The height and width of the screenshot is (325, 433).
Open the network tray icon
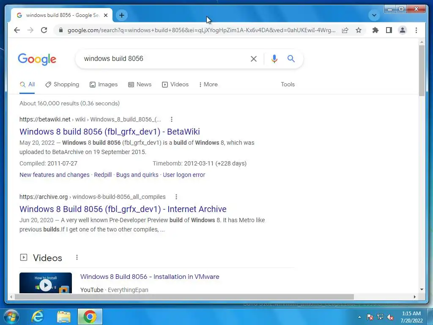pyautogui.click(x=380, y=317)
